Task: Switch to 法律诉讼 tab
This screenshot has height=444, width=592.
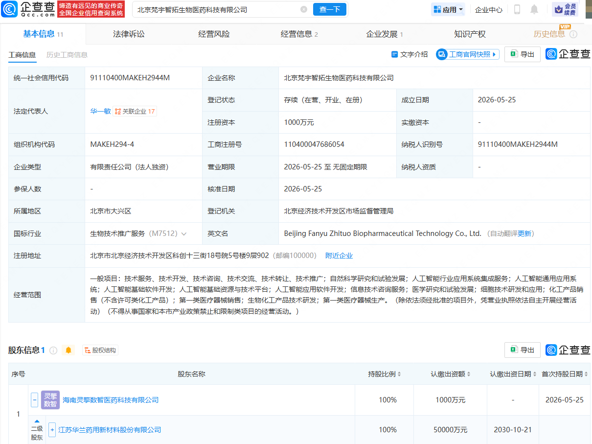Action: 129,34
